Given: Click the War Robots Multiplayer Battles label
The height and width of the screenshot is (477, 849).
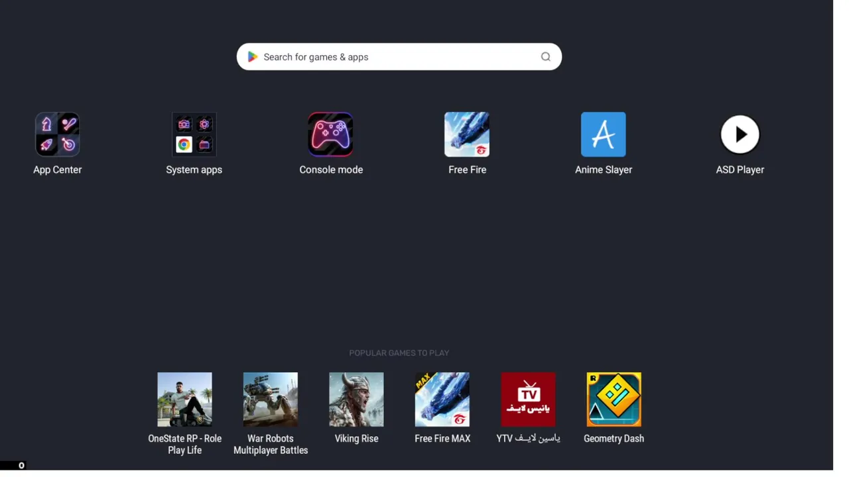Looking at the screenshot, I should [x=271, y=445].
